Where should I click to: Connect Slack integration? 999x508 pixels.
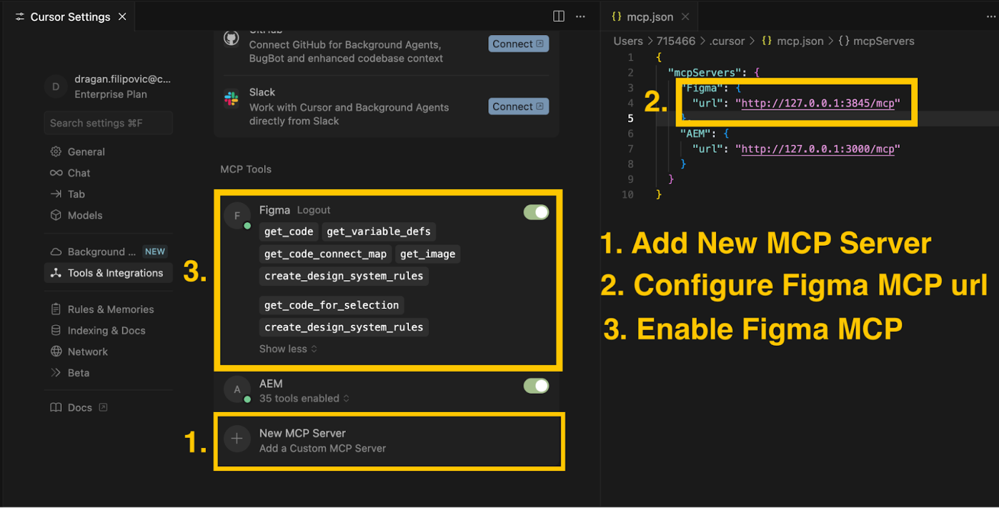(x=518, y=106)
